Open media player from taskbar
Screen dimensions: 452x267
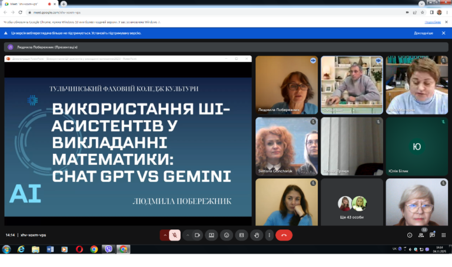(65, 249)
